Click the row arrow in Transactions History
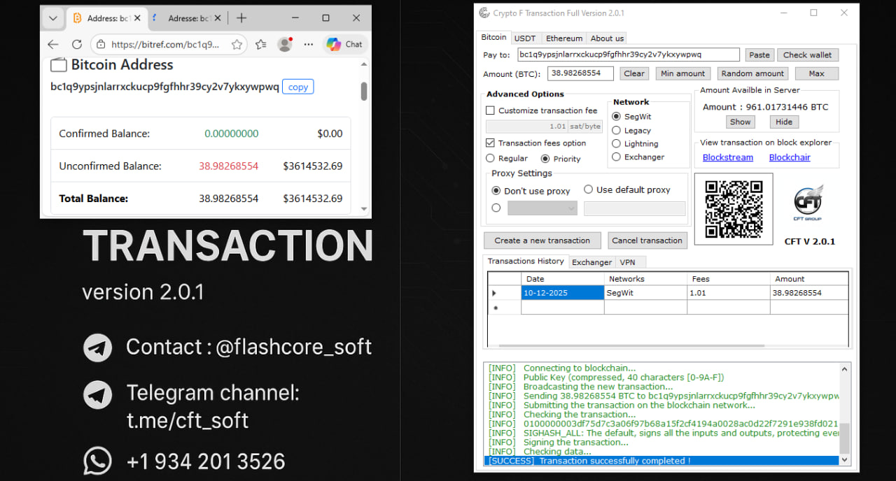The width and height of the screenshot is (896, 481). tap(495, 293)
